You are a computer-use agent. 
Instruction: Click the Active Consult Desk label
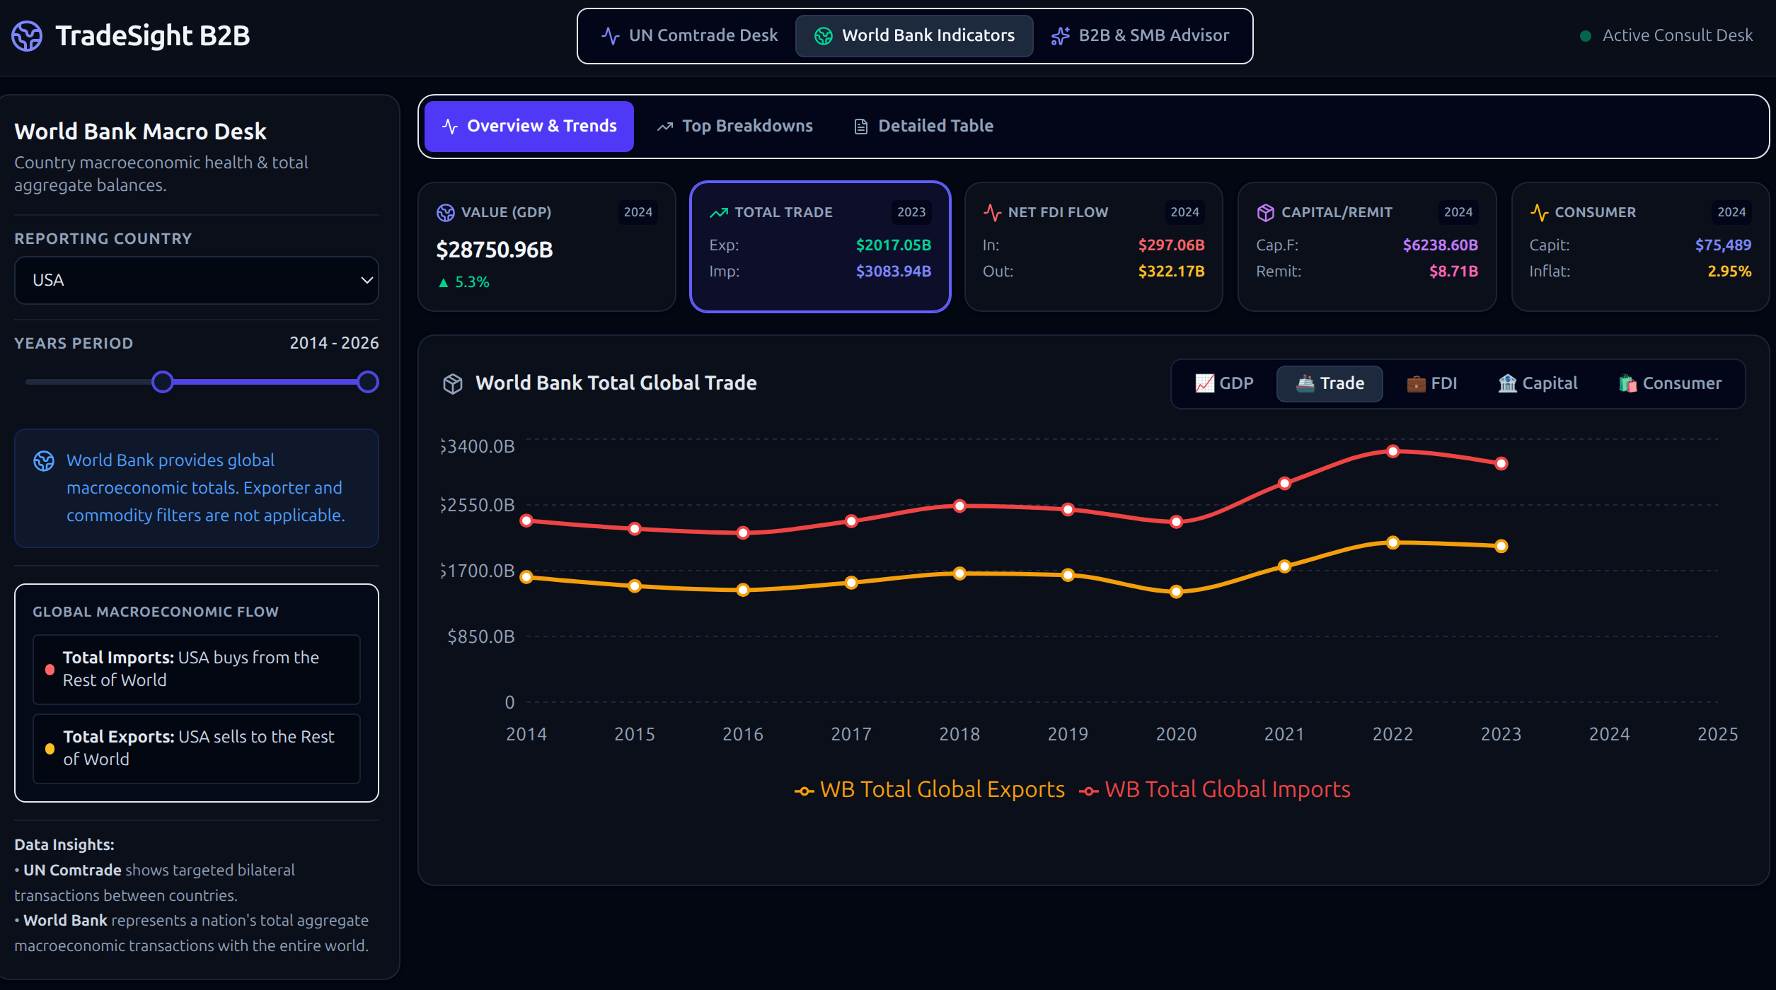click(x=1678, y=35)
